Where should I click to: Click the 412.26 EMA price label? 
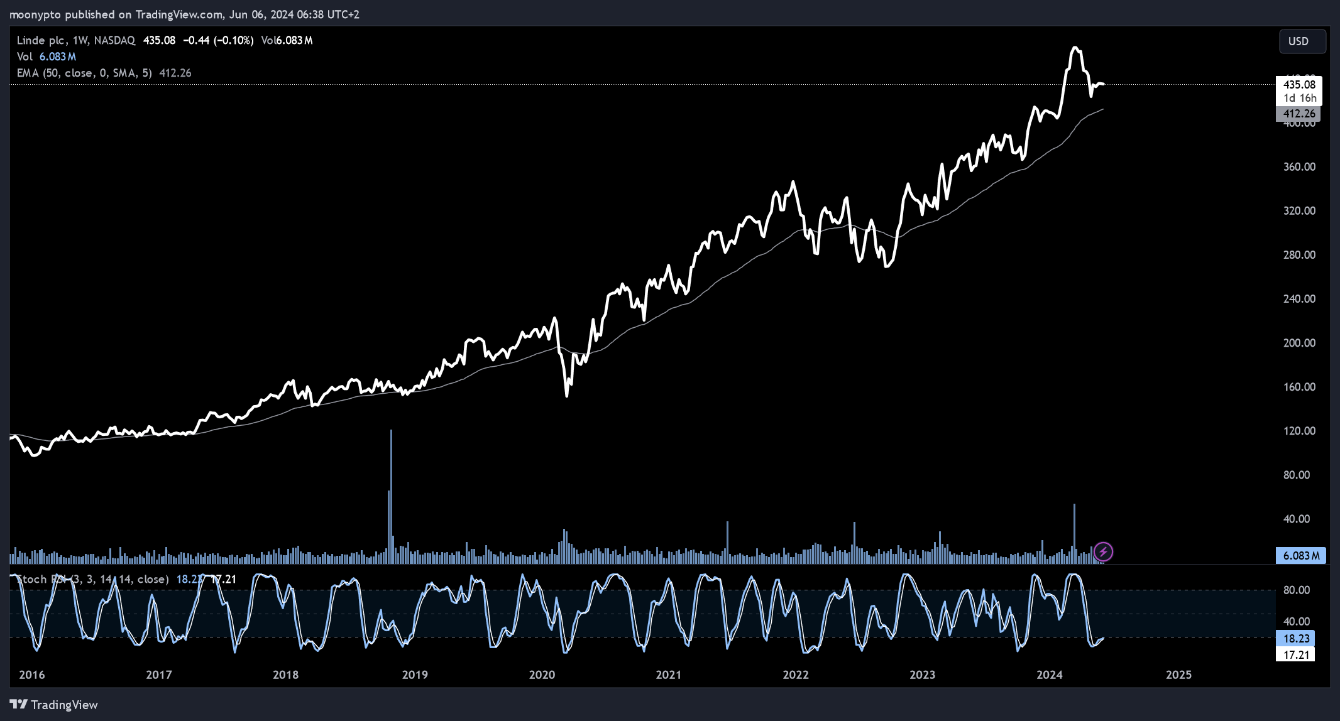click(x=1298, y=114)
